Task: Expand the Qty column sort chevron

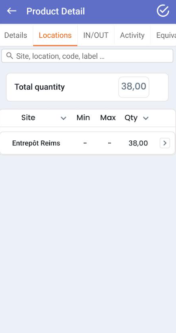Action: [146, 118]
